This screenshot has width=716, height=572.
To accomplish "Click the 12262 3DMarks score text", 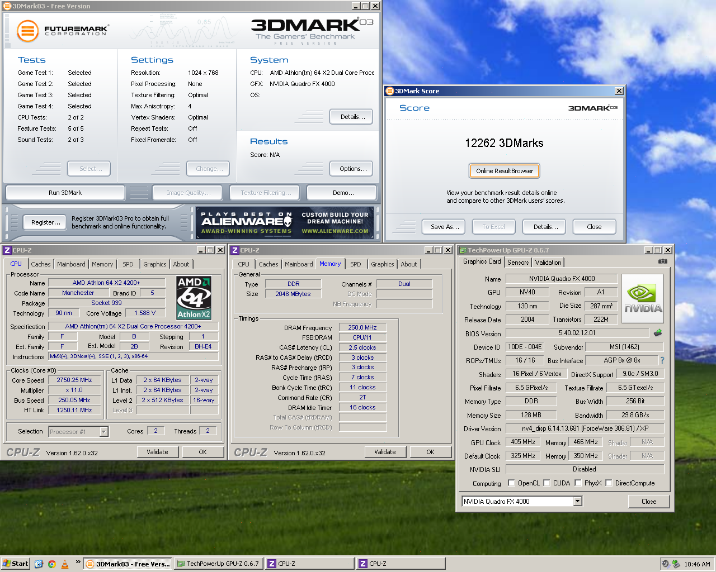I will pos(504,143).
